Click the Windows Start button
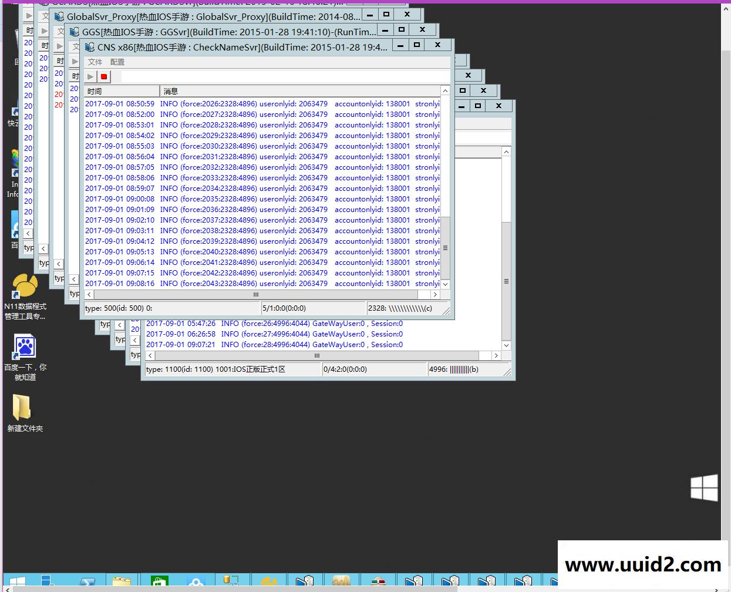This screenshot has width=731, height=592. coord(17,583)
